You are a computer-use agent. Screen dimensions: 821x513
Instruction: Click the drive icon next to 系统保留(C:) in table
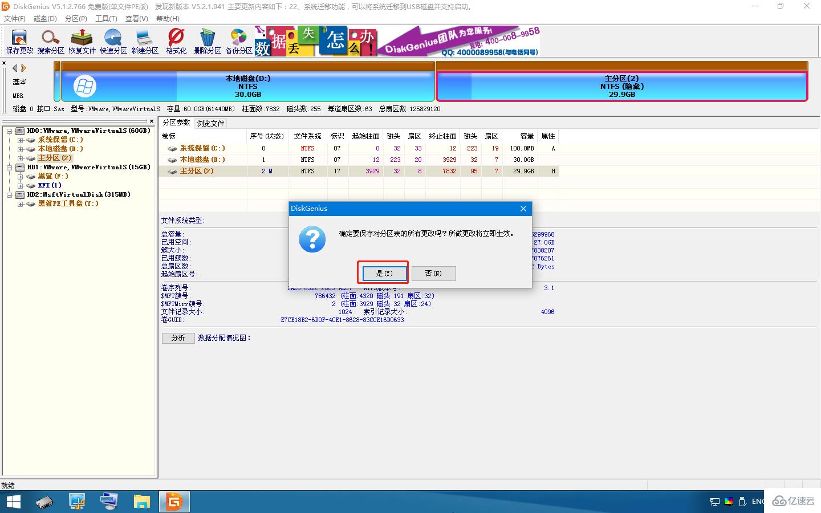[172, 148]
